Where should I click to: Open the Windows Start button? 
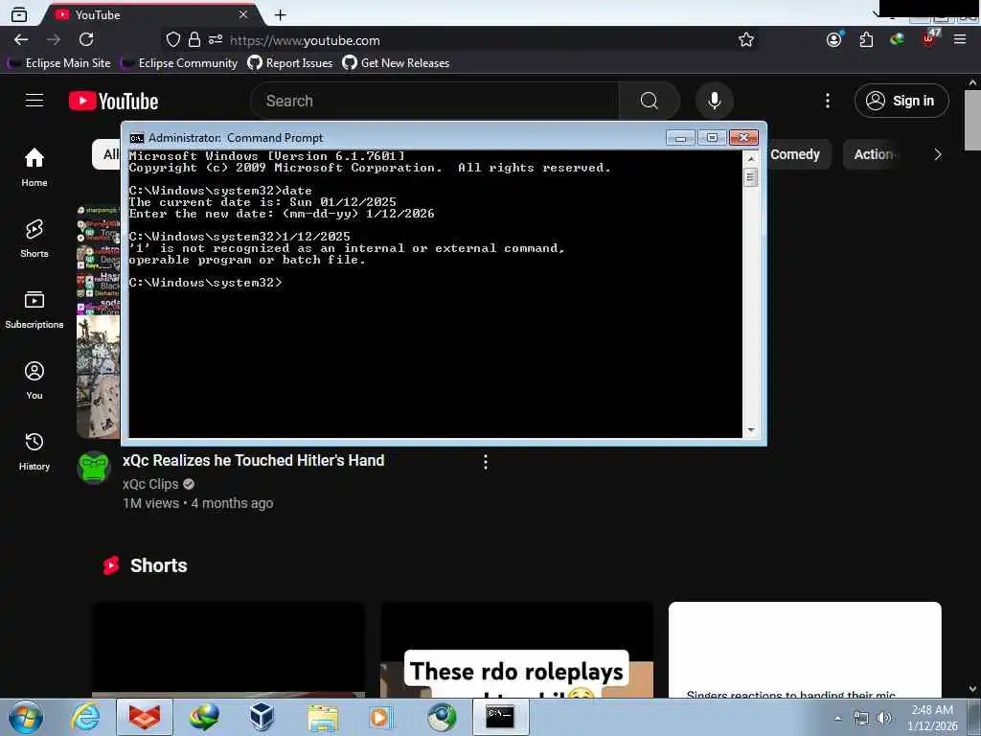(26, 717)
